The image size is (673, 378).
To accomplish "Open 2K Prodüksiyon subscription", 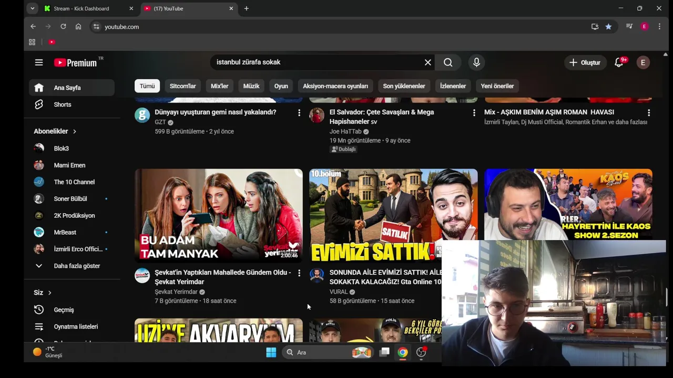I will 72,216.
